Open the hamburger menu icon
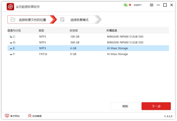The image size is (177, 121). click(151, 5)
